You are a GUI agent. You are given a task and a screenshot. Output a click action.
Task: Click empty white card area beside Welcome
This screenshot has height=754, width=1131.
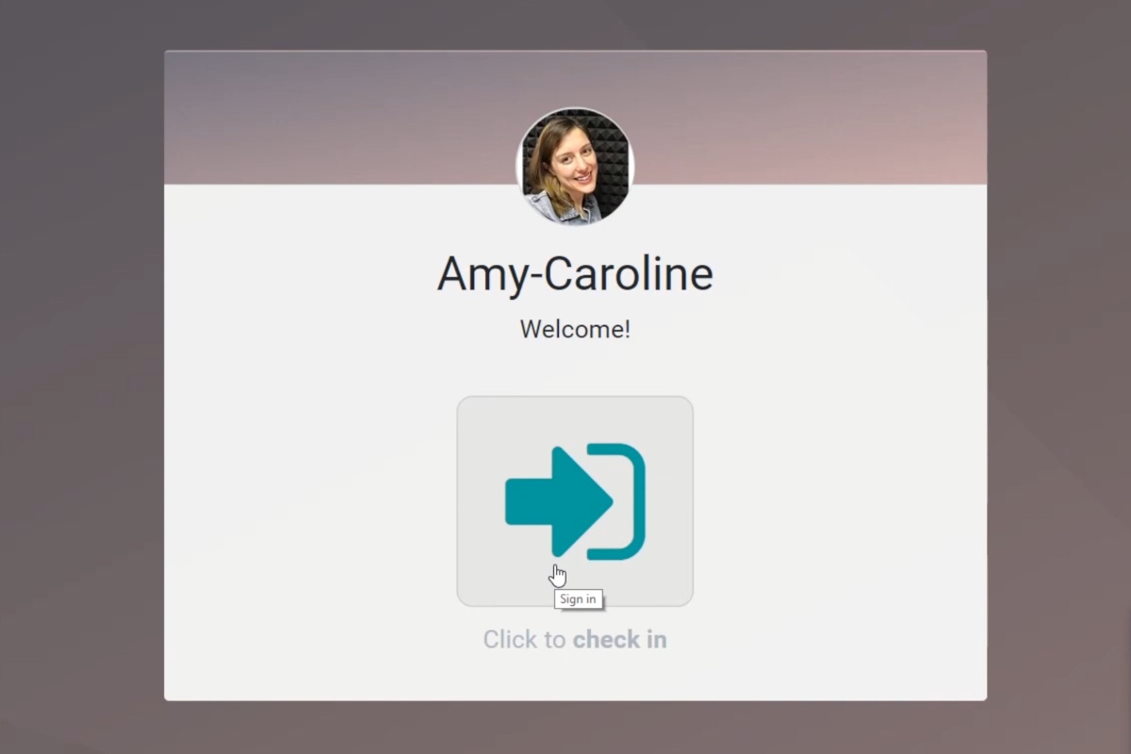(330, 330)
